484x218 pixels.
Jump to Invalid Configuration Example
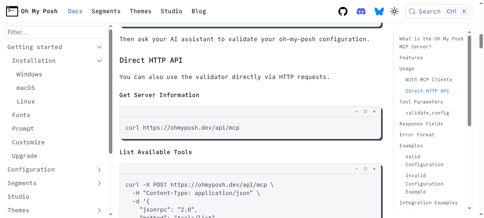pyautogui.click(x=425, y=184)
